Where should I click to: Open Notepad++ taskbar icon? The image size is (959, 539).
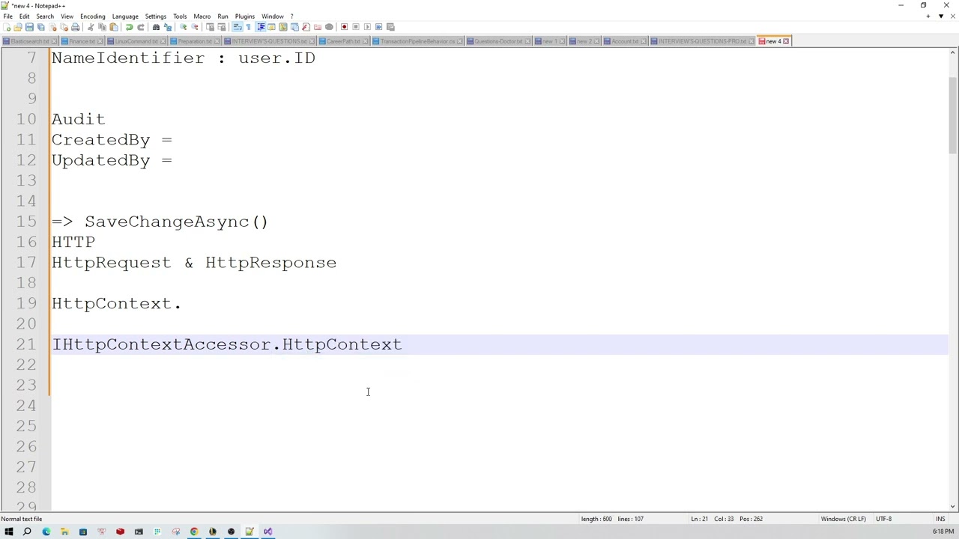pos(249,532)
